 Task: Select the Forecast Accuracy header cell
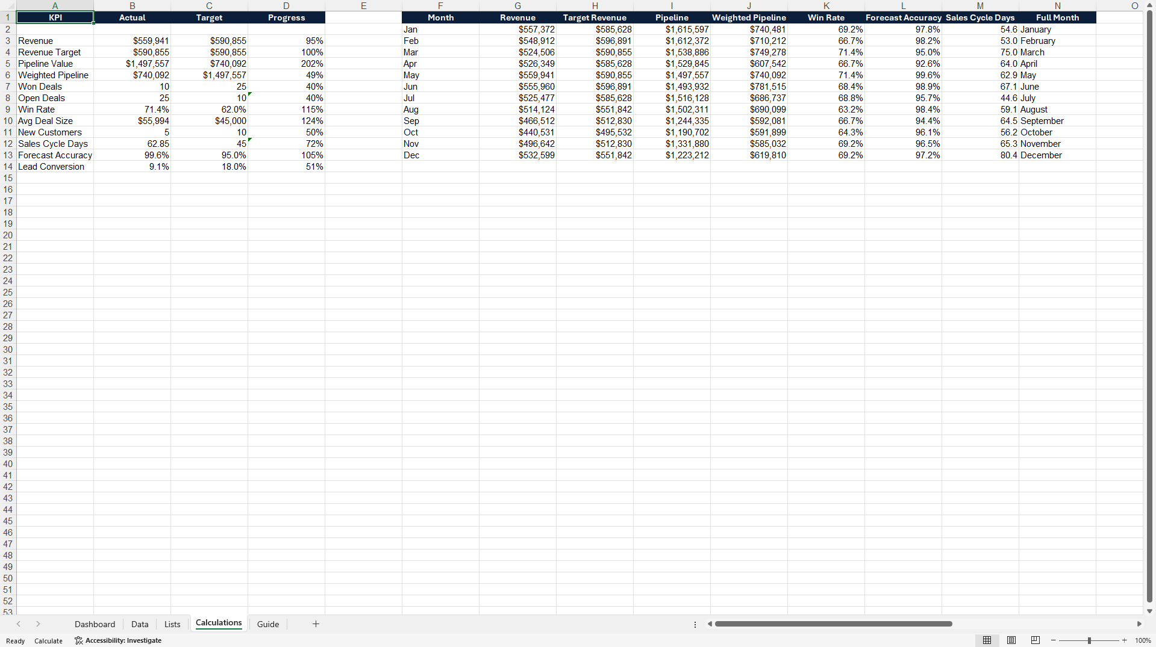click(x=903, y=17)
